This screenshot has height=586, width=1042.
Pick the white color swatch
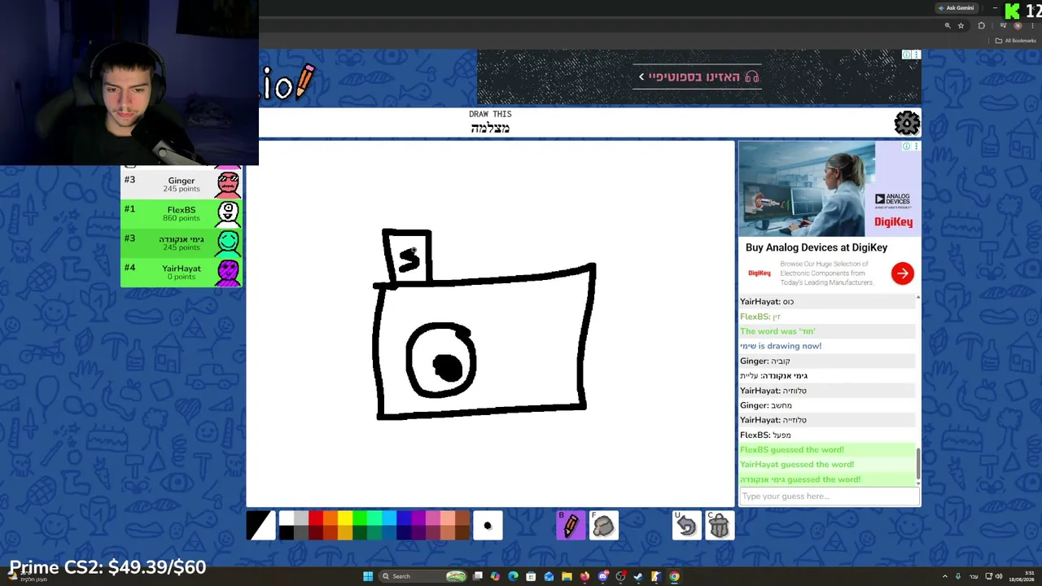click(x=287, y=518)
